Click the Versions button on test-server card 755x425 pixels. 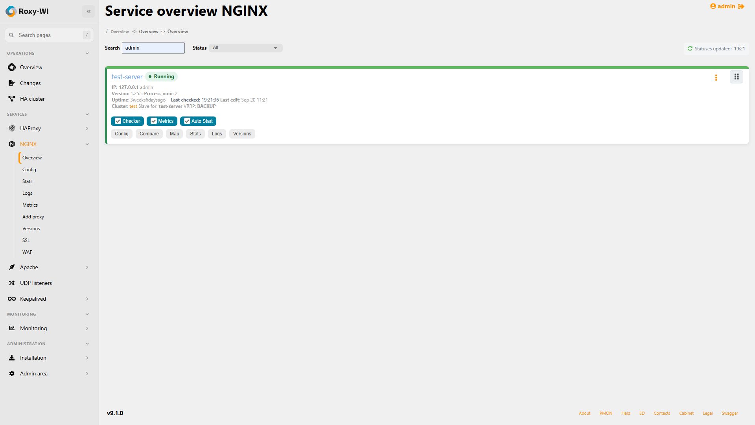[242, 134]
